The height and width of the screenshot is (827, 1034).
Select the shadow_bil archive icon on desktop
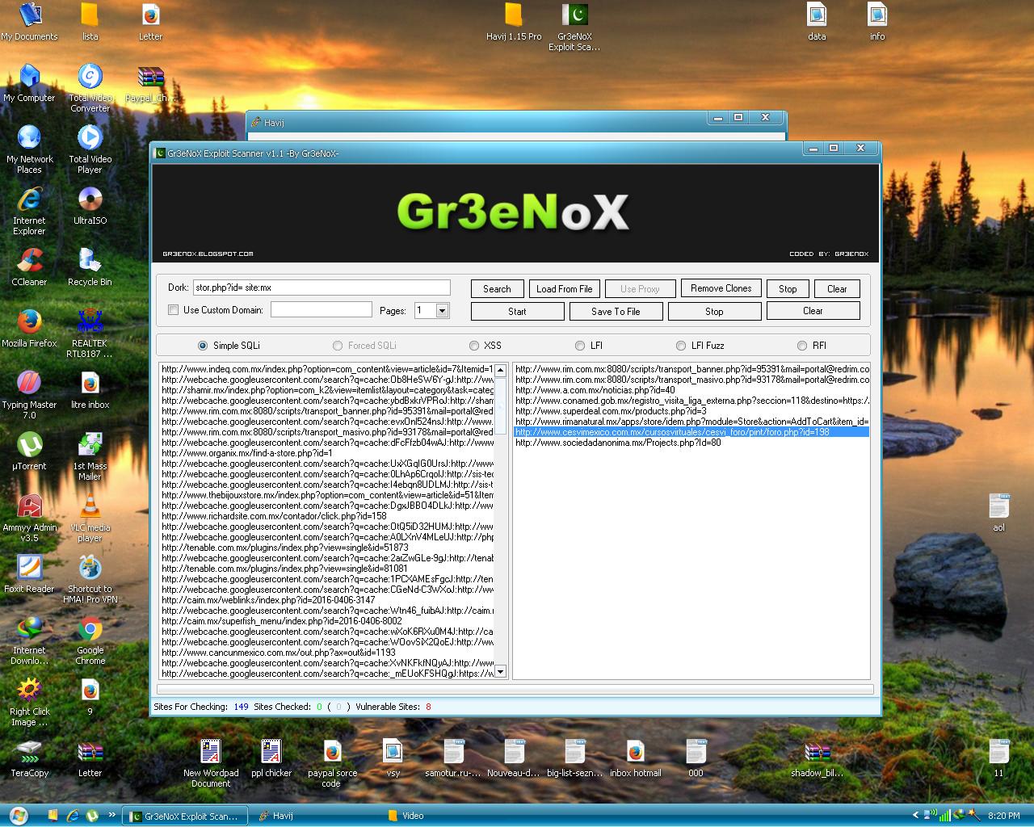click(x=817, y=758)
